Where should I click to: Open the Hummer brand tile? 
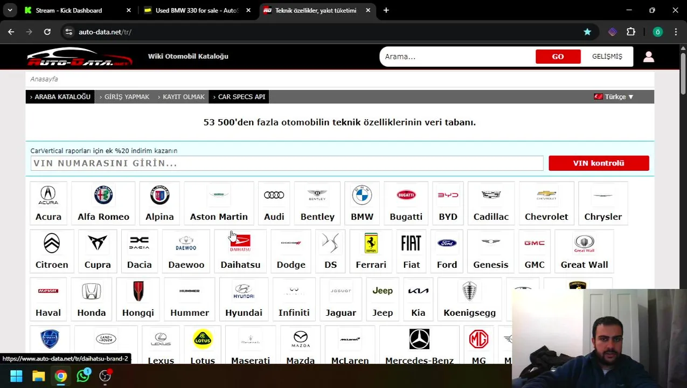[x=190, y=299]
